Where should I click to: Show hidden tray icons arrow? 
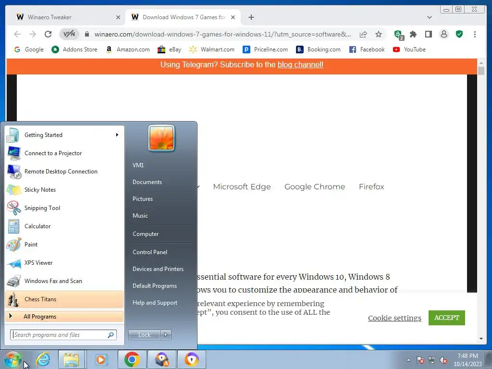click(x=408, y=360)
